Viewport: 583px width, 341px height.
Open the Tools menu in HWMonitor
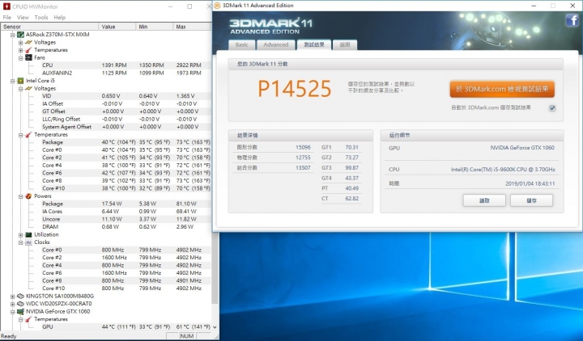point(41,18)
